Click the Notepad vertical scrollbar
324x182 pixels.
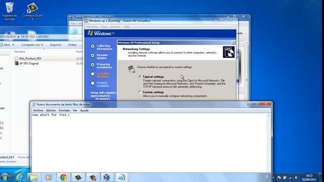[x=269, y=143]
